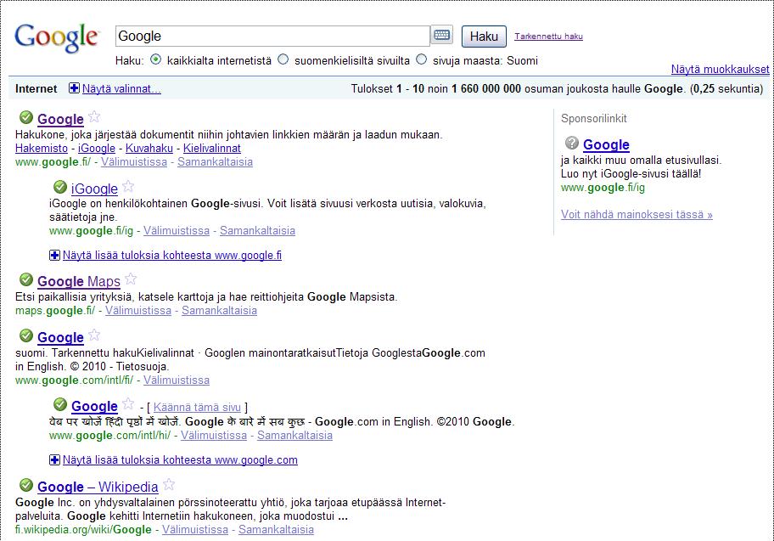Open Hakemisto sitelink

tap(42, 149)
